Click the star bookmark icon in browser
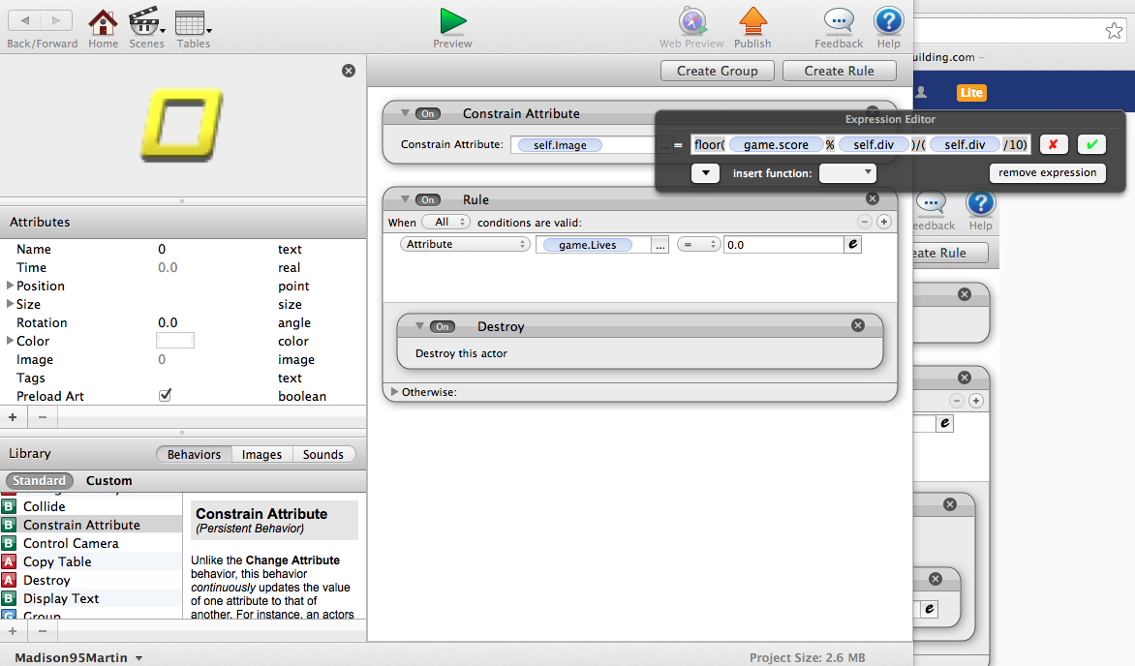 1114,30
